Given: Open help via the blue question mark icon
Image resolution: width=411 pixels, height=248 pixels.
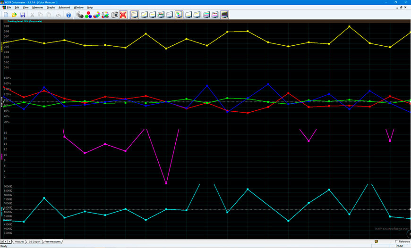Looking at the screenshot, I should (68, 15).
